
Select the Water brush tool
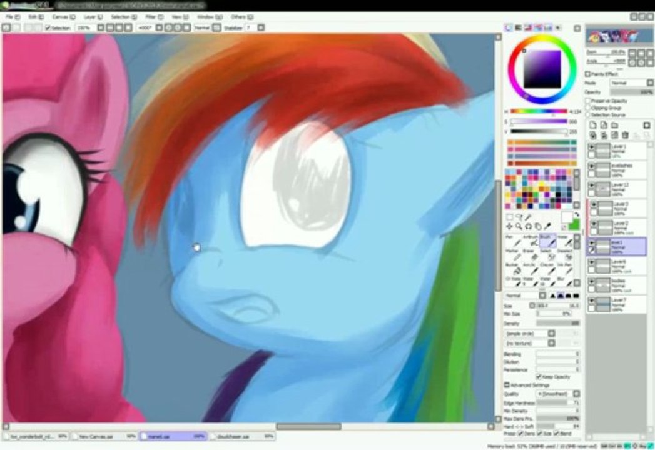pos(564,241)
